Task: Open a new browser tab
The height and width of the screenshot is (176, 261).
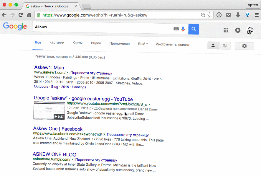Action: pos(86,6)
